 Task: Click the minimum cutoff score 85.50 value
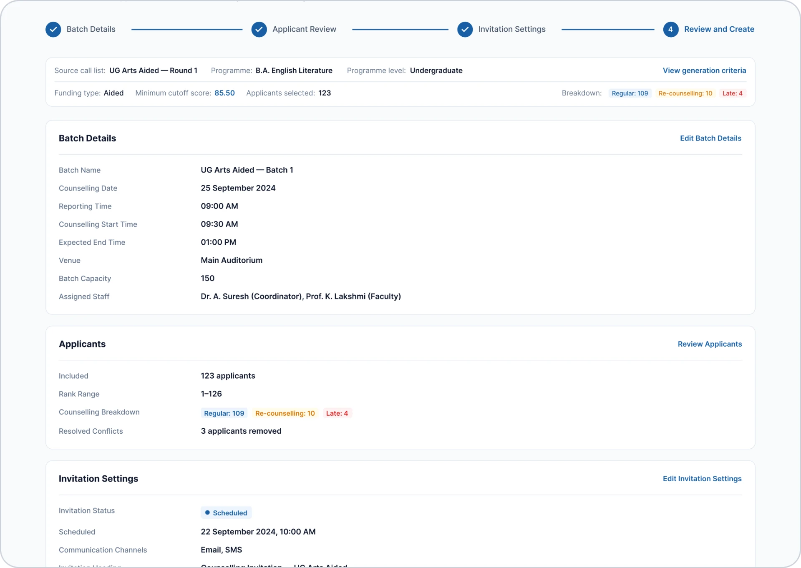click(x=224, y=93)
